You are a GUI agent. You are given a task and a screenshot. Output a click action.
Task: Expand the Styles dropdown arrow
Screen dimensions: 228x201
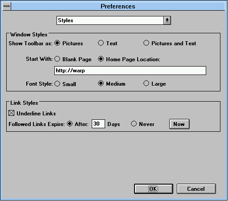[167, 20]
